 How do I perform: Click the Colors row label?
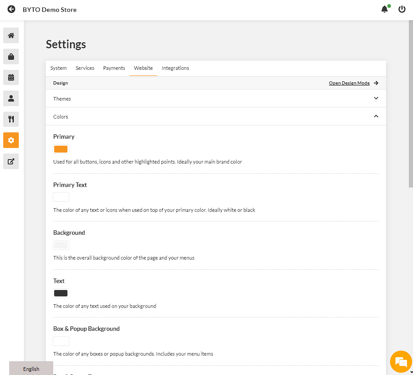pyautogui.click(x=61, y=117)
